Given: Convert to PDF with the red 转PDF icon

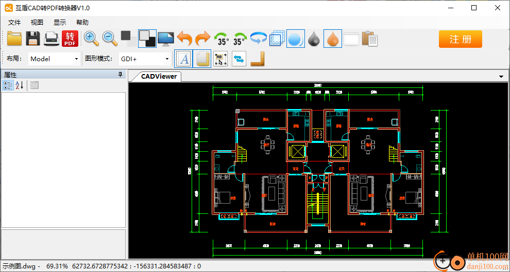Looking at the screenshot, I should click(70, 39).
